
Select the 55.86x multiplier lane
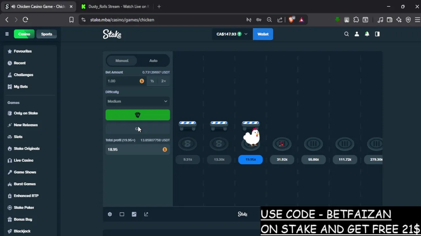click(313, 159)
